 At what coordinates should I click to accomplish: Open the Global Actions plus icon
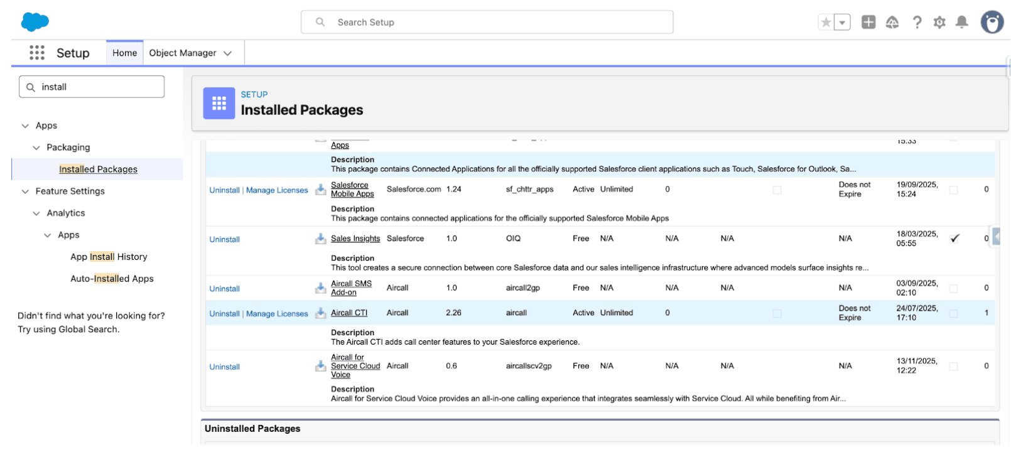[868, 23]
